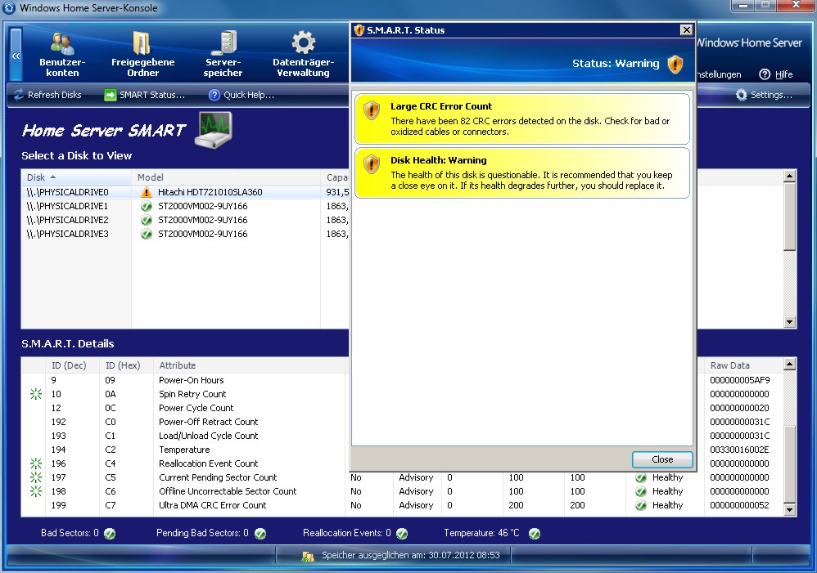Screen dimensions: 817x573
Task: Click the Healthy check icon in the ID 197 row
Action: point(642,477)
